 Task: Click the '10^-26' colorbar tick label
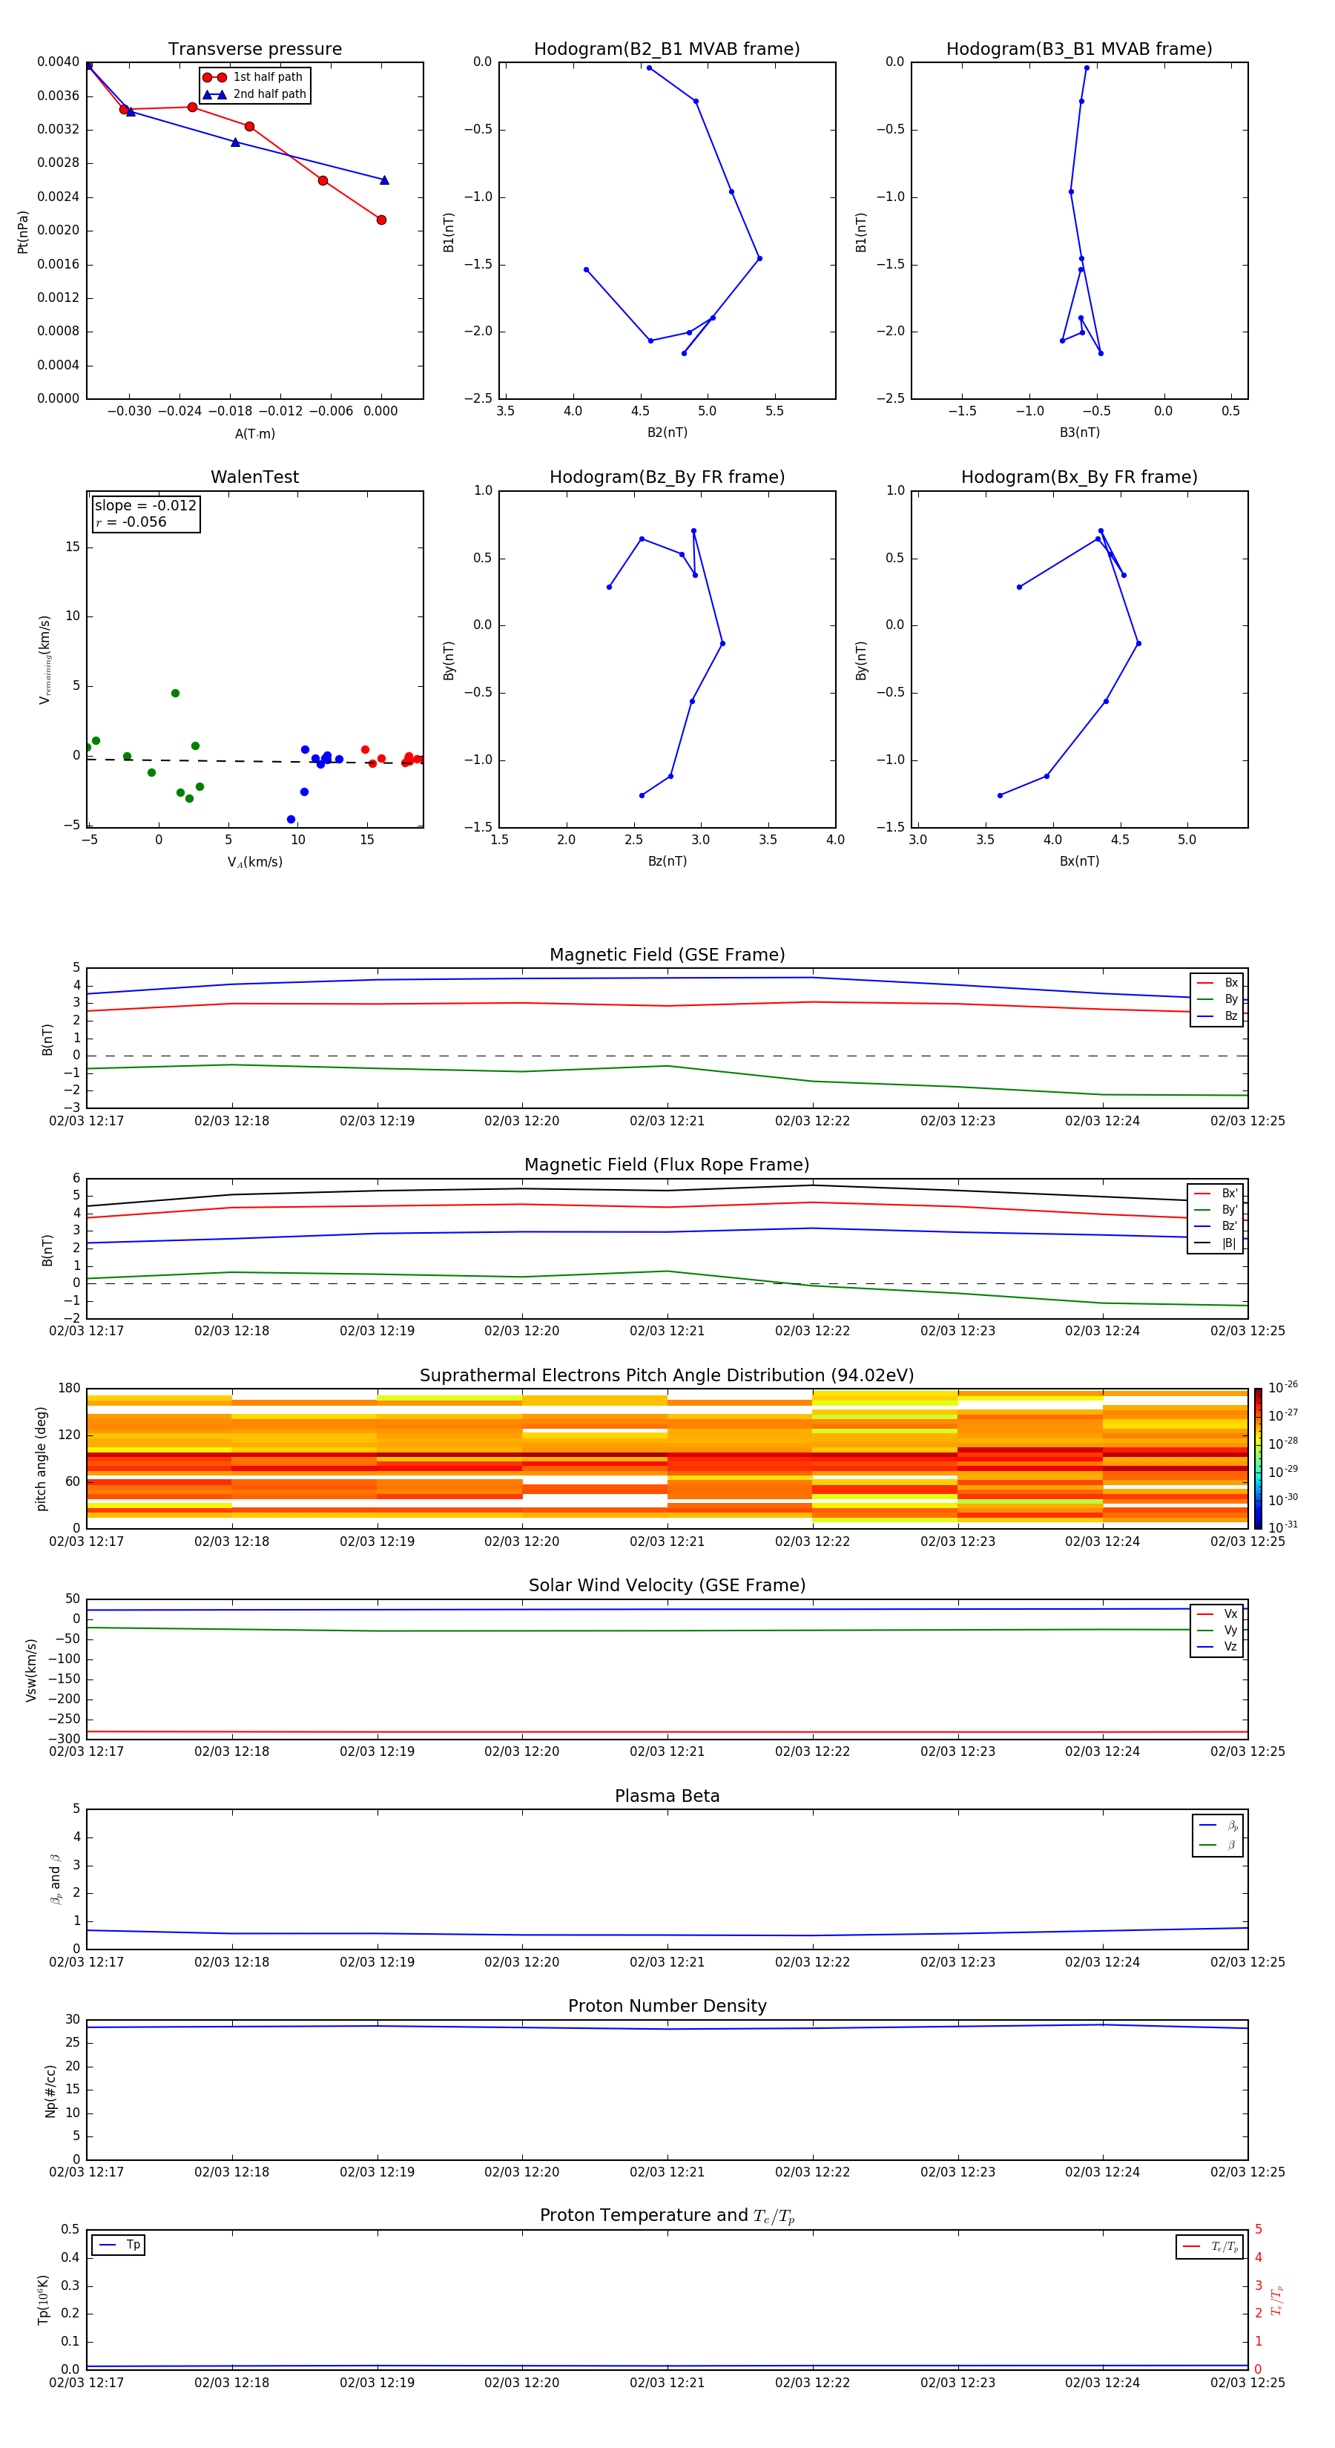pyautogui.click(x=1283, y=1387)
